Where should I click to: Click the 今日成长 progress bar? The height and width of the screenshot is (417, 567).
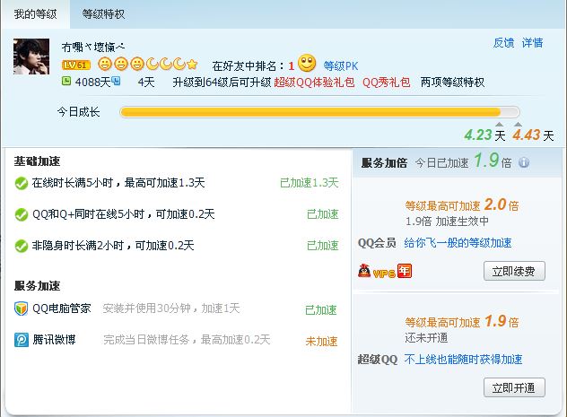point(319,112)
